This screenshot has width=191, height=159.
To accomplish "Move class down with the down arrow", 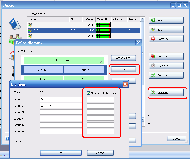I will pyautogui.click(x=149, y=123).
